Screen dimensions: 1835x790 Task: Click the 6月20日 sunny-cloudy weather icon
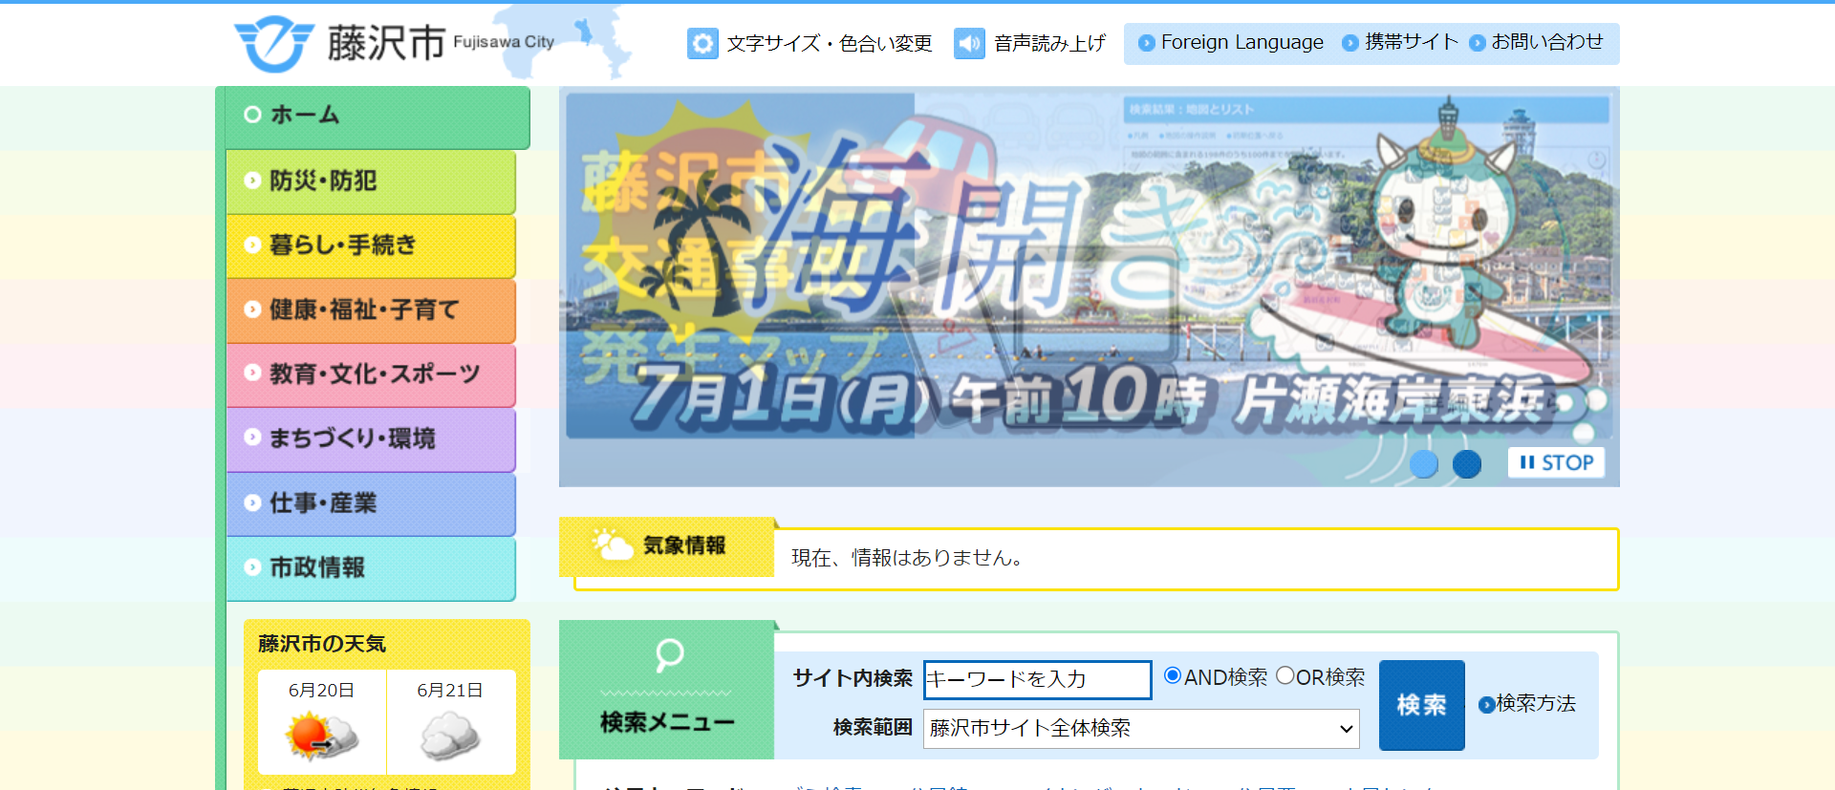click(x=322, y=736)
